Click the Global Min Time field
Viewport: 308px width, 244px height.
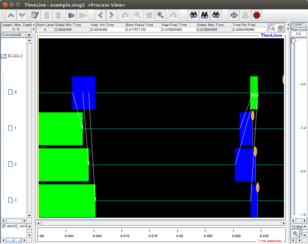click(72, 30)
